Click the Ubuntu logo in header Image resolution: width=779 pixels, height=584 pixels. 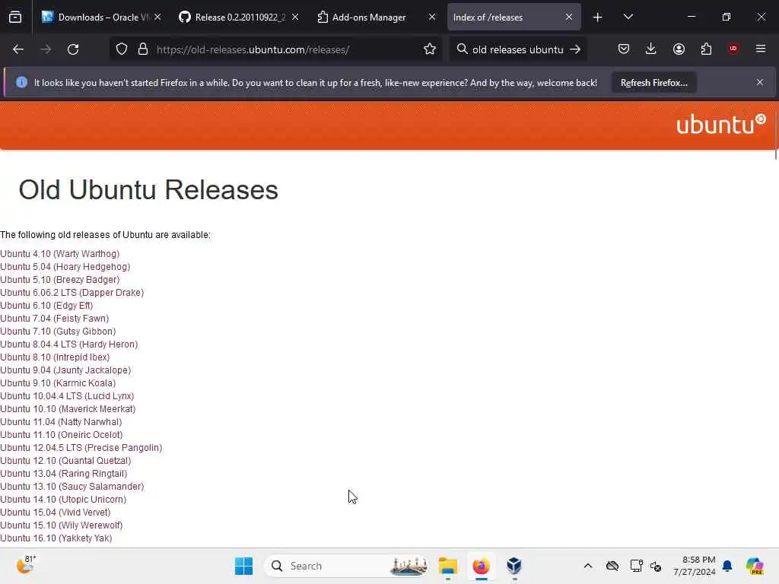pos(721,124)
